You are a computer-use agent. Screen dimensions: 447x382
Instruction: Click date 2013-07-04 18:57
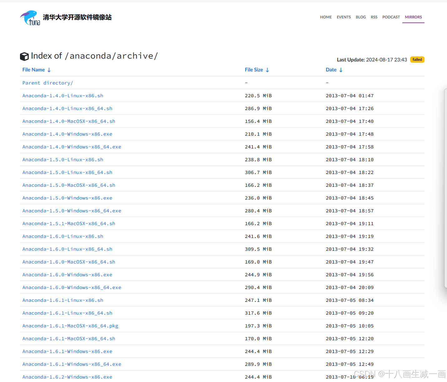tap(350, 211)
